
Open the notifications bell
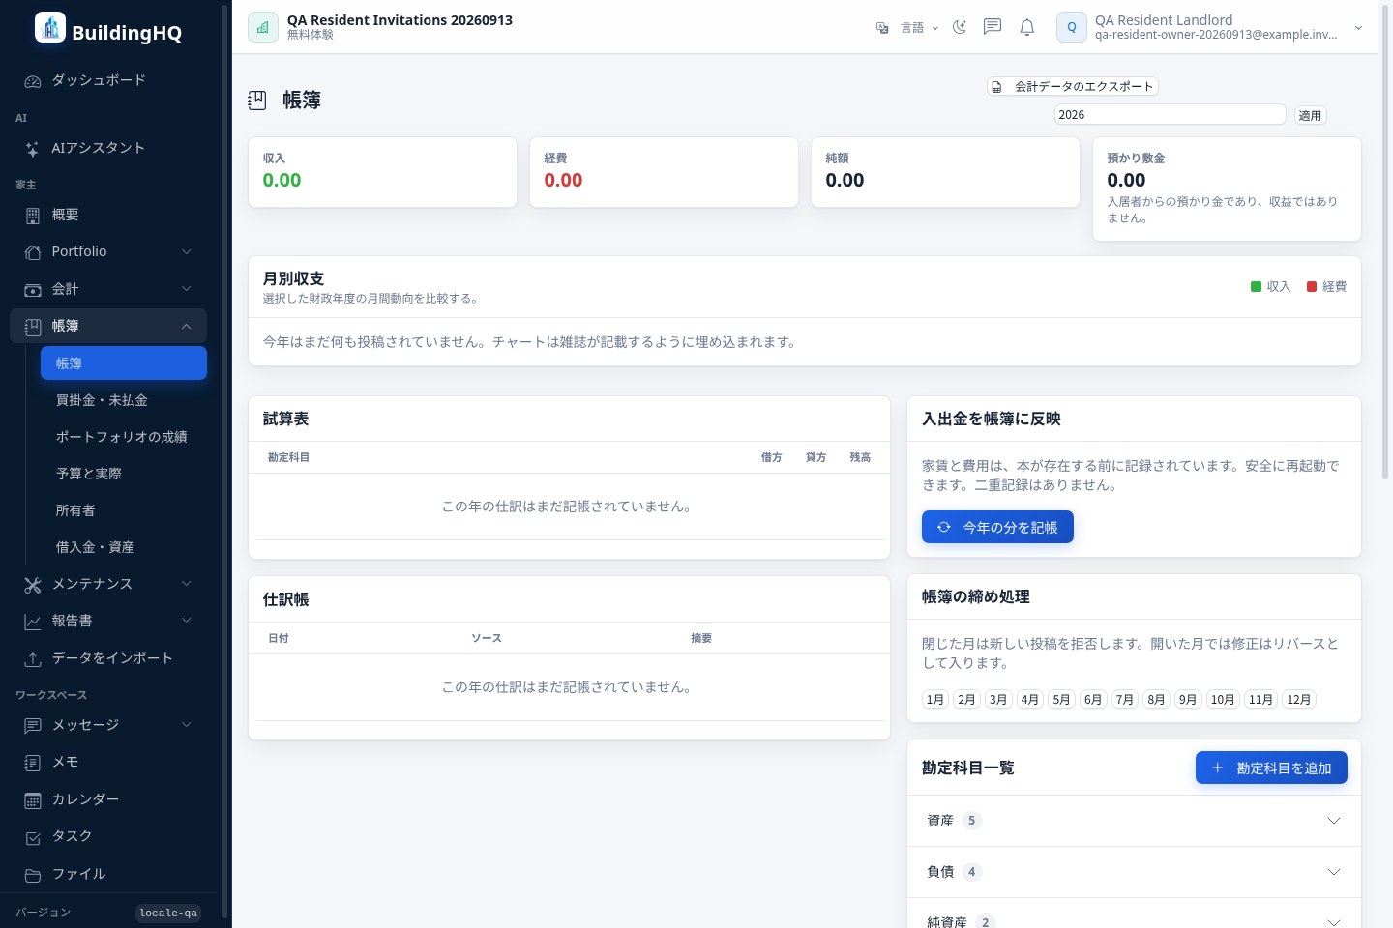(1027, 27)
